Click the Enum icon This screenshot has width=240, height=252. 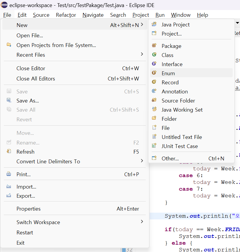point(154,73)
